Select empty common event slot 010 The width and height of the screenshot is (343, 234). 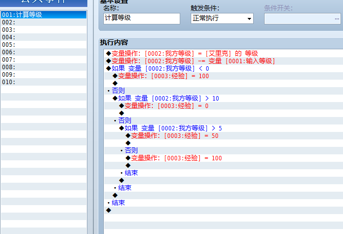43,82
